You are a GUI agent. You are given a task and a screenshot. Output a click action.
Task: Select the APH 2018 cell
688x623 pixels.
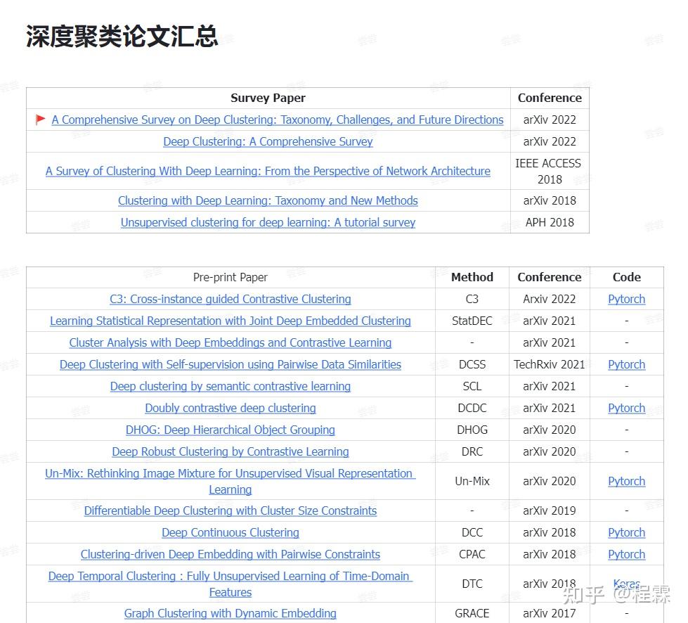click(550, 223)
